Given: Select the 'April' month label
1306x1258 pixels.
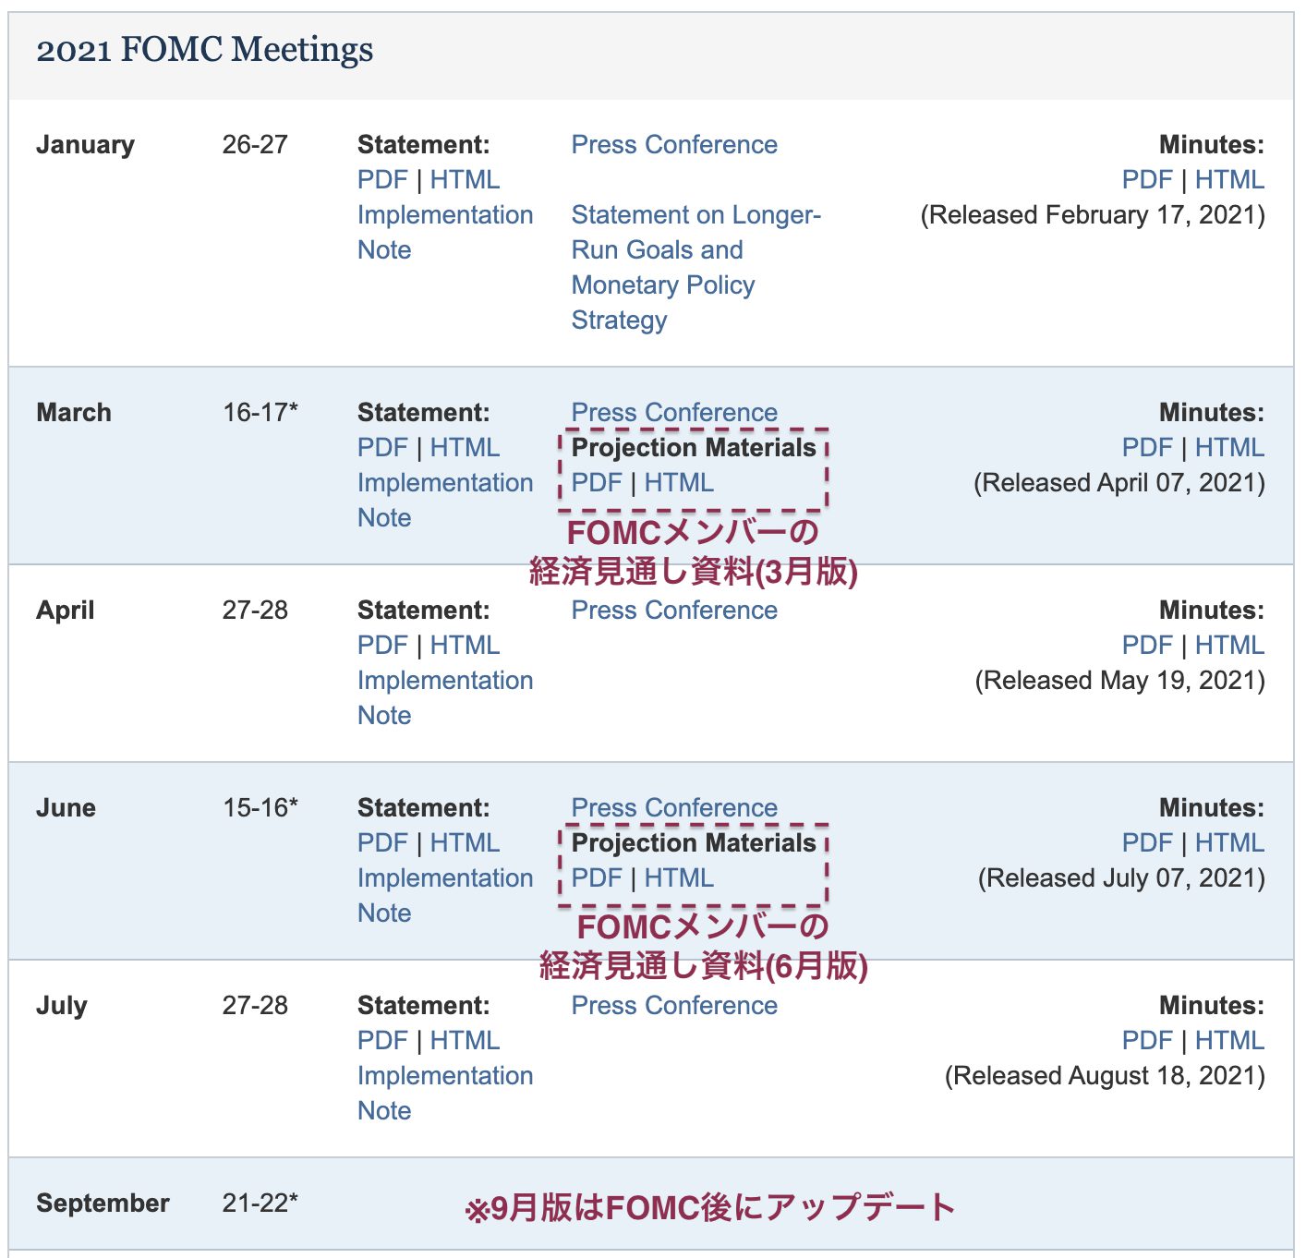Looking at the screenshot, I should 66,611.
